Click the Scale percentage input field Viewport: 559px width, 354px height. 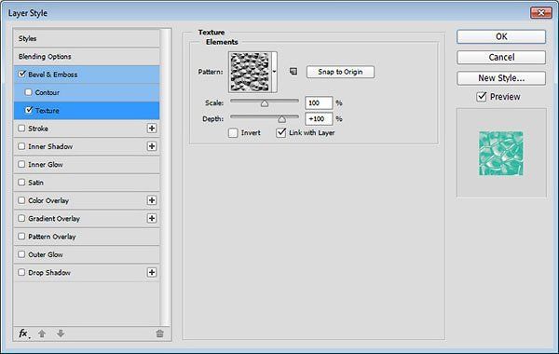tap(319, 103)
